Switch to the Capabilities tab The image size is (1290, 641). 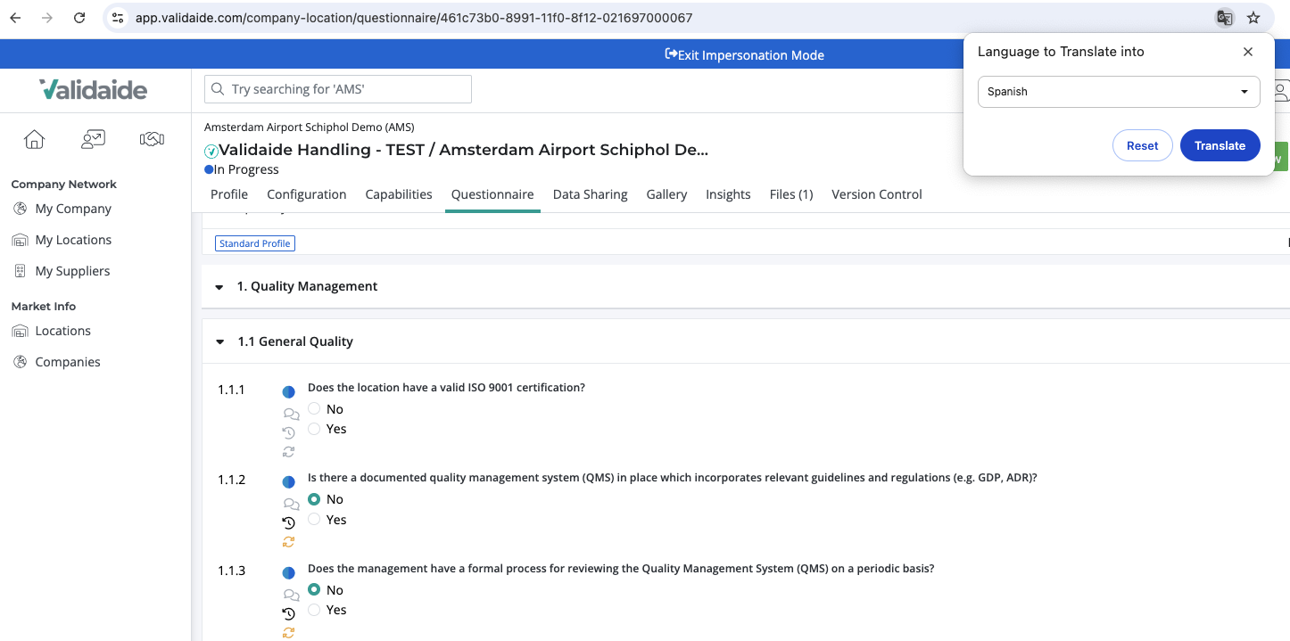pos(399,194)
